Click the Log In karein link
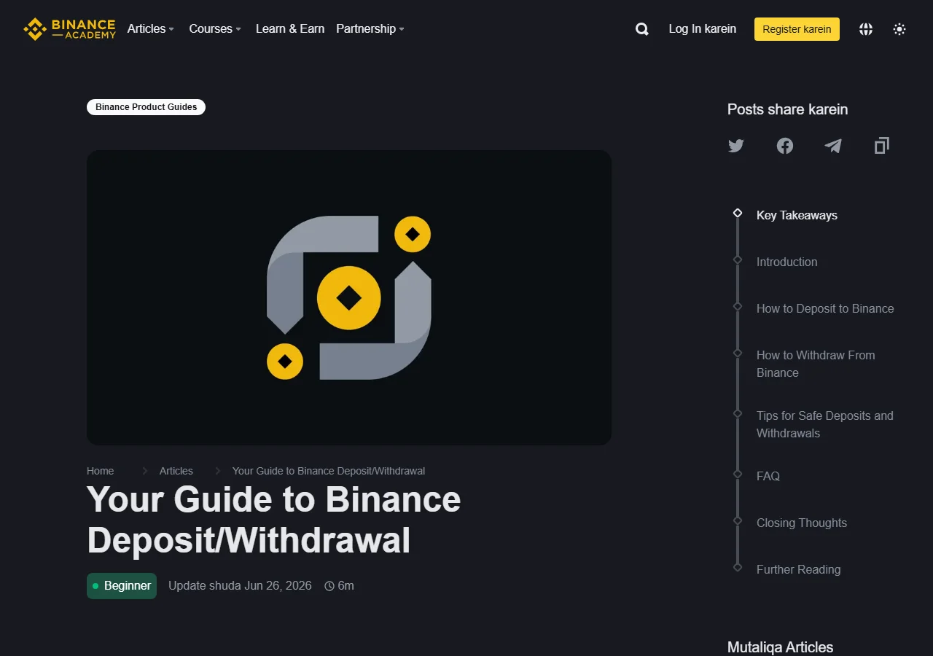The height and width of the screenshot is (656, 933). (703, 29)
